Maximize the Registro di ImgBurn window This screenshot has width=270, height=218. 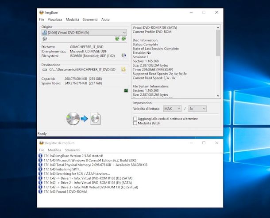(x=204, y=143)
